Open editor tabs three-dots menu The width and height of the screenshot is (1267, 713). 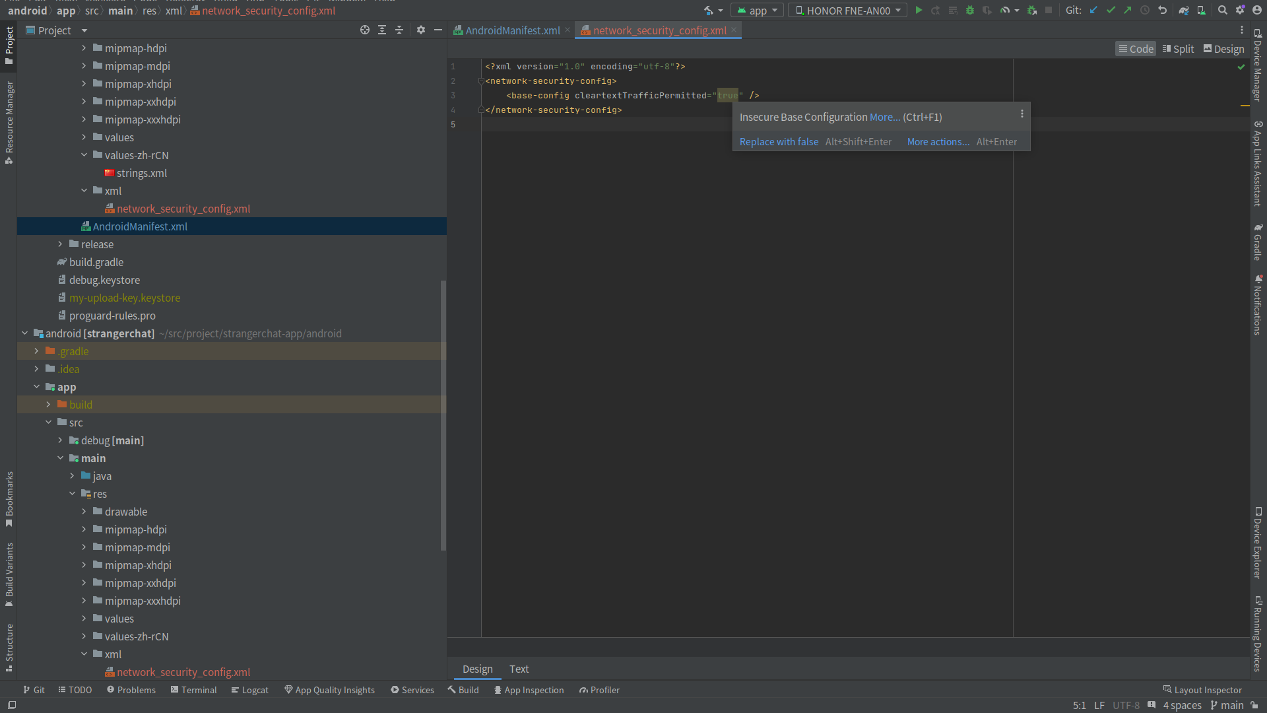(1241, 30)
